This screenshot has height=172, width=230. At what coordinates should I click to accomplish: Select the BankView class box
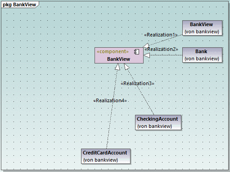202,28
